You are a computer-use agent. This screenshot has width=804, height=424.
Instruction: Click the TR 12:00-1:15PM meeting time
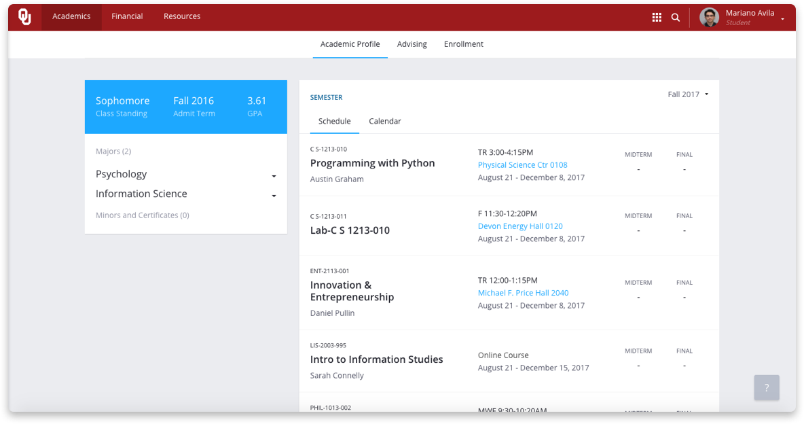tap(508, 280)
